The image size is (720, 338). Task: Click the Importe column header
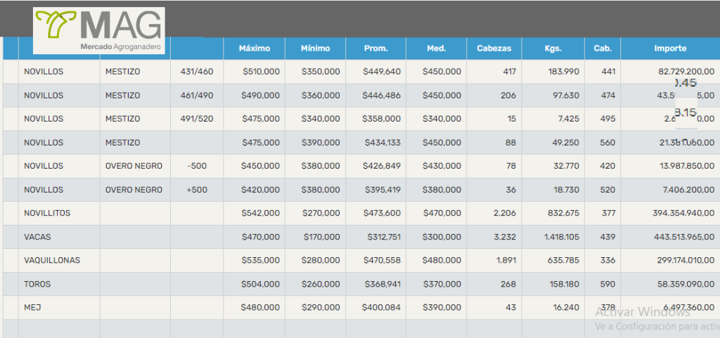coord(670,48)
